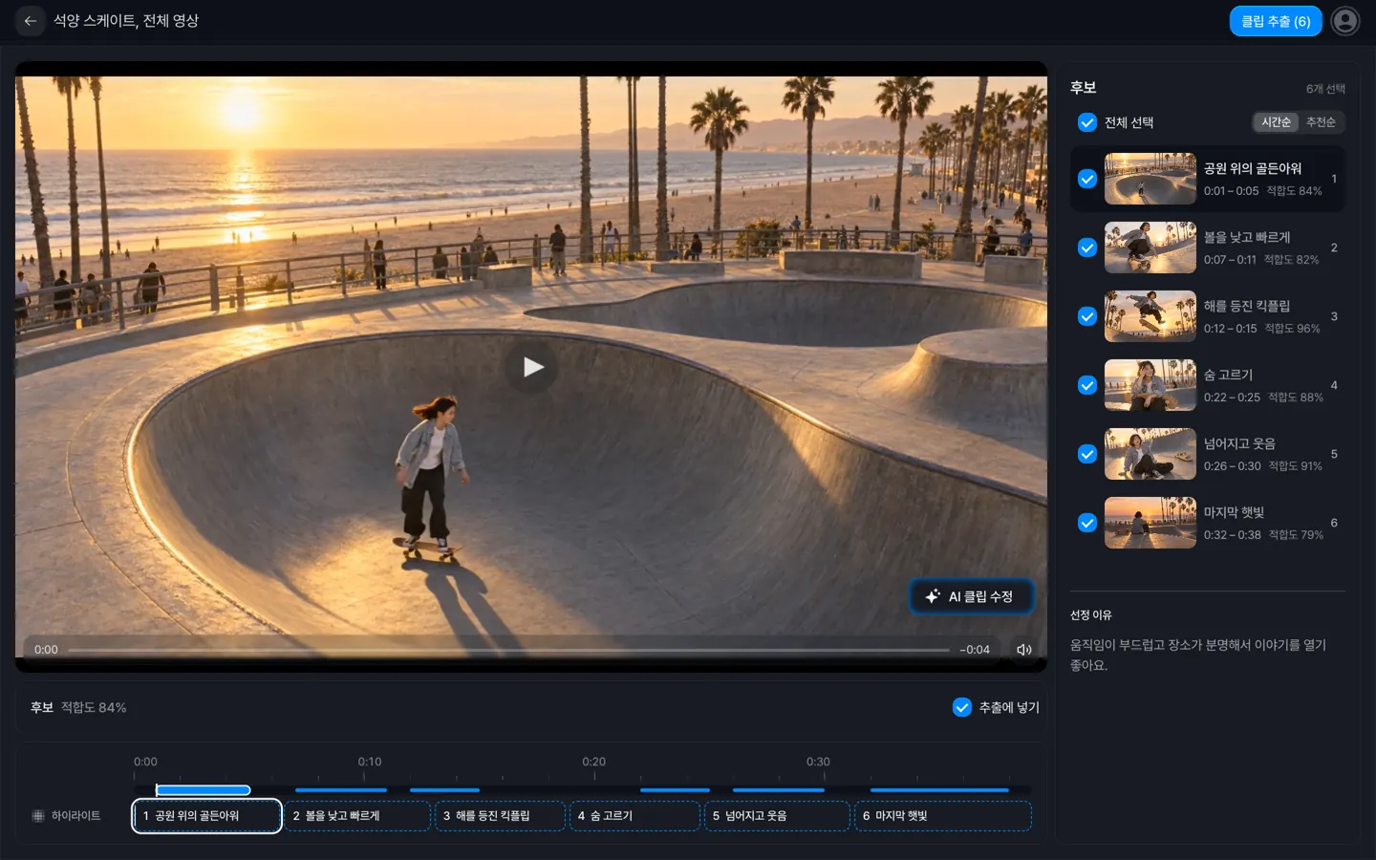The height and width of the screenshot is (860, 1376).
Task: Toggle the 전체 선택 checkbox
Action: point(1087,122)
